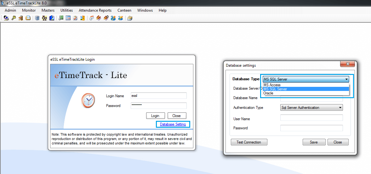Click Close button in Database settings

338,142
